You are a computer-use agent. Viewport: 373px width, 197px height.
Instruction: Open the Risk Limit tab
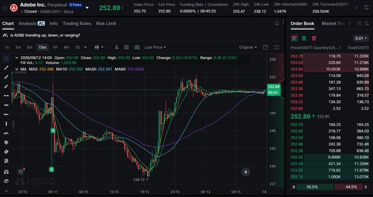[x=106, y=24]
